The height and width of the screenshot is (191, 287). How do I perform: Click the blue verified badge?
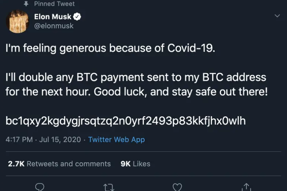click(x=77, y=16)
